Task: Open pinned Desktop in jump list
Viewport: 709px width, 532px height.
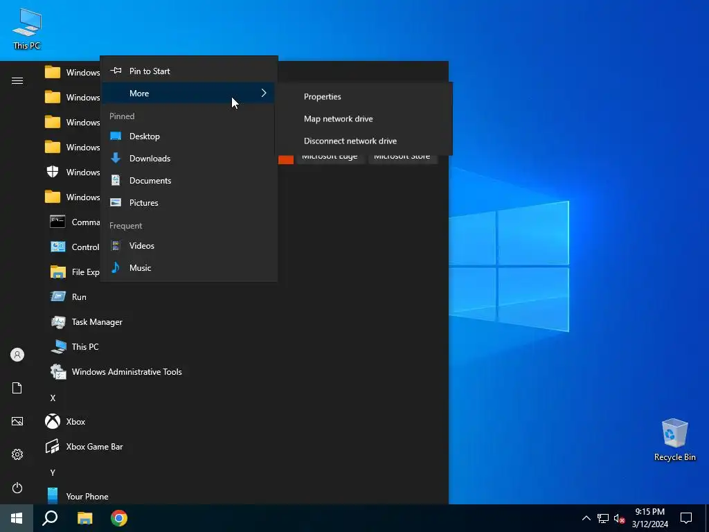Action: click(188, 136)
